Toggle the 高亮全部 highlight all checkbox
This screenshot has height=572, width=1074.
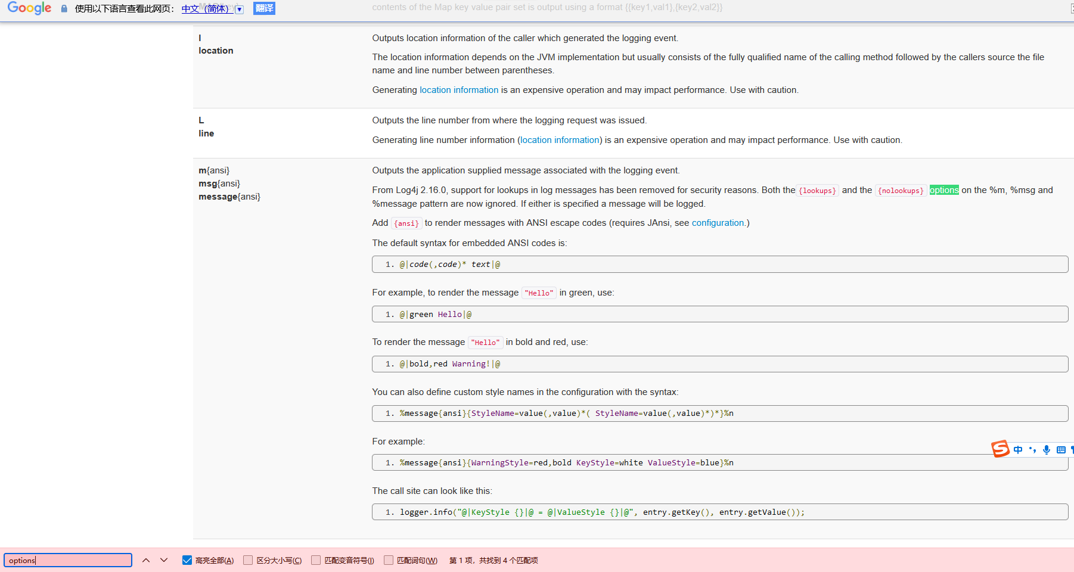(187, 560)
